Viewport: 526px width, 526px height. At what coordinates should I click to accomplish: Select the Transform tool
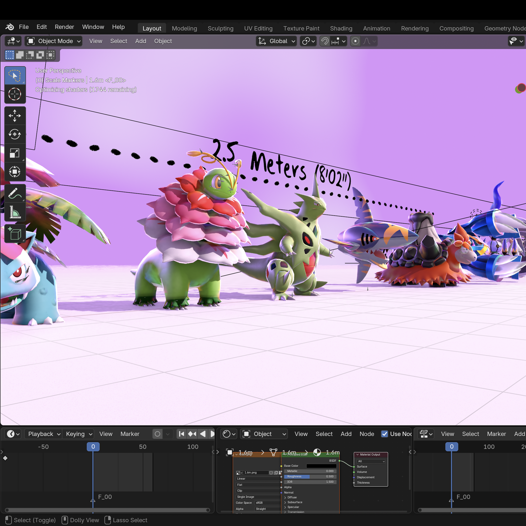coord(15,172)
